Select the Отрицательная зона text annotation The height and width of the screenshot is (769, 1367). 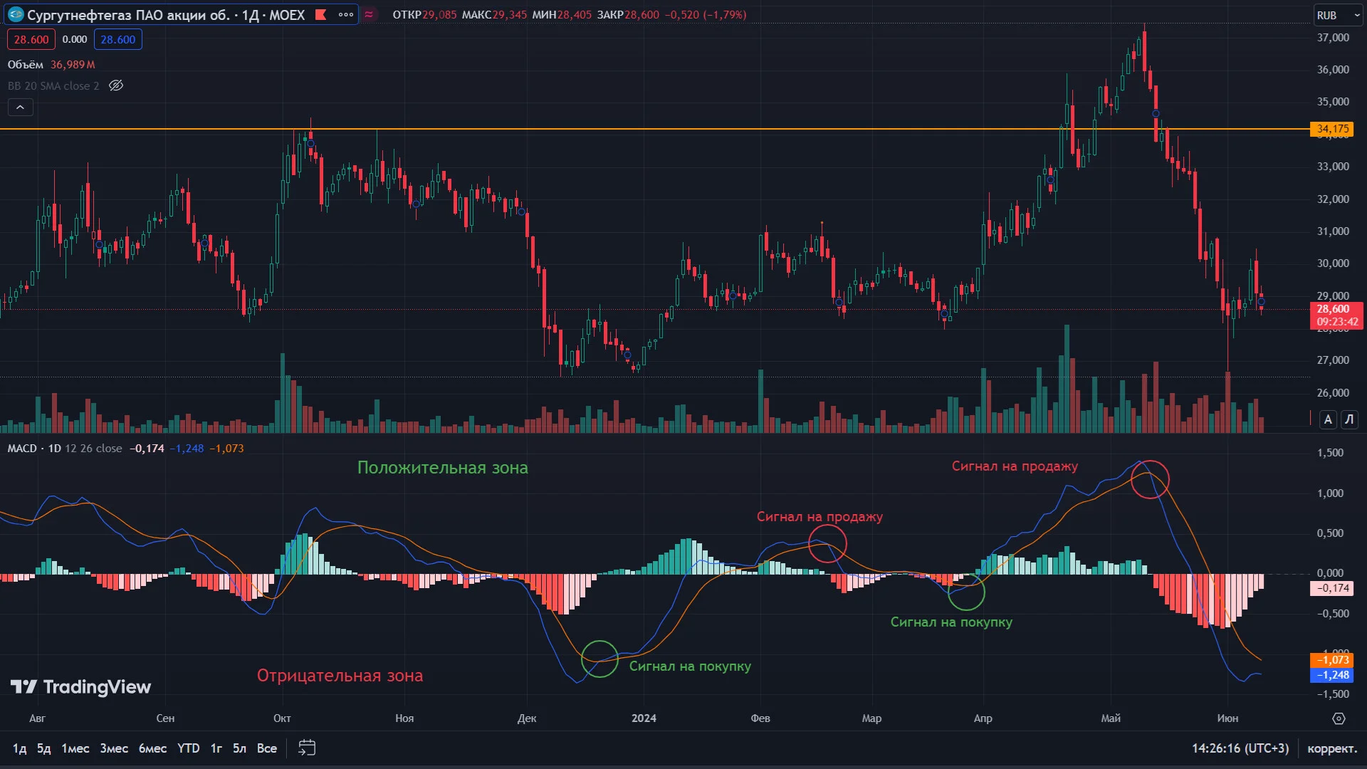coord(340,676)
